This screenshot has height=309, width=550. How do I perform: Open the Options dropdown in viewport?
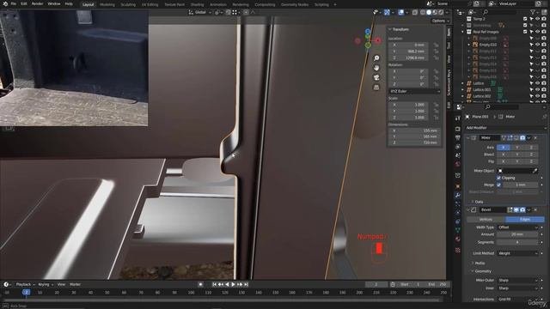(440, 21)
